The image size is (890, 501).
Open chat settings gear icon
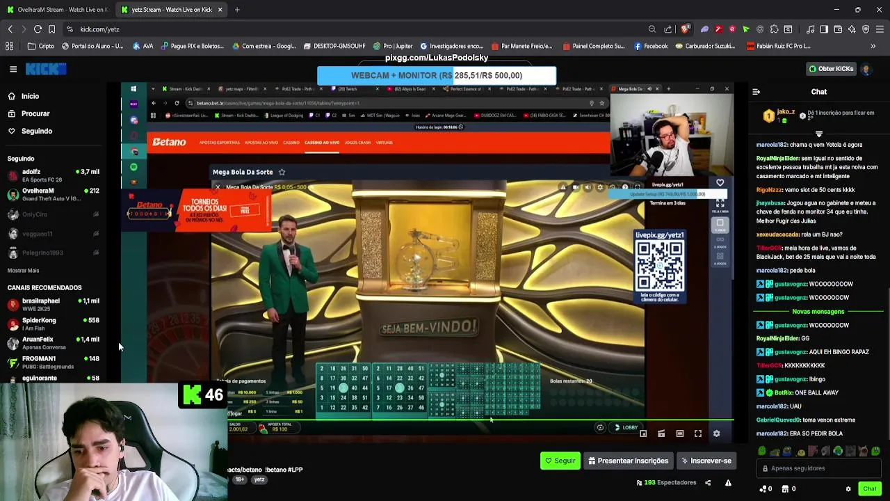pyautogui.click(x=848, y=488)
